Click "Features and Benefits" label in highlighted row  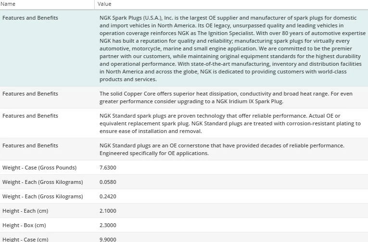pos(30,18)
